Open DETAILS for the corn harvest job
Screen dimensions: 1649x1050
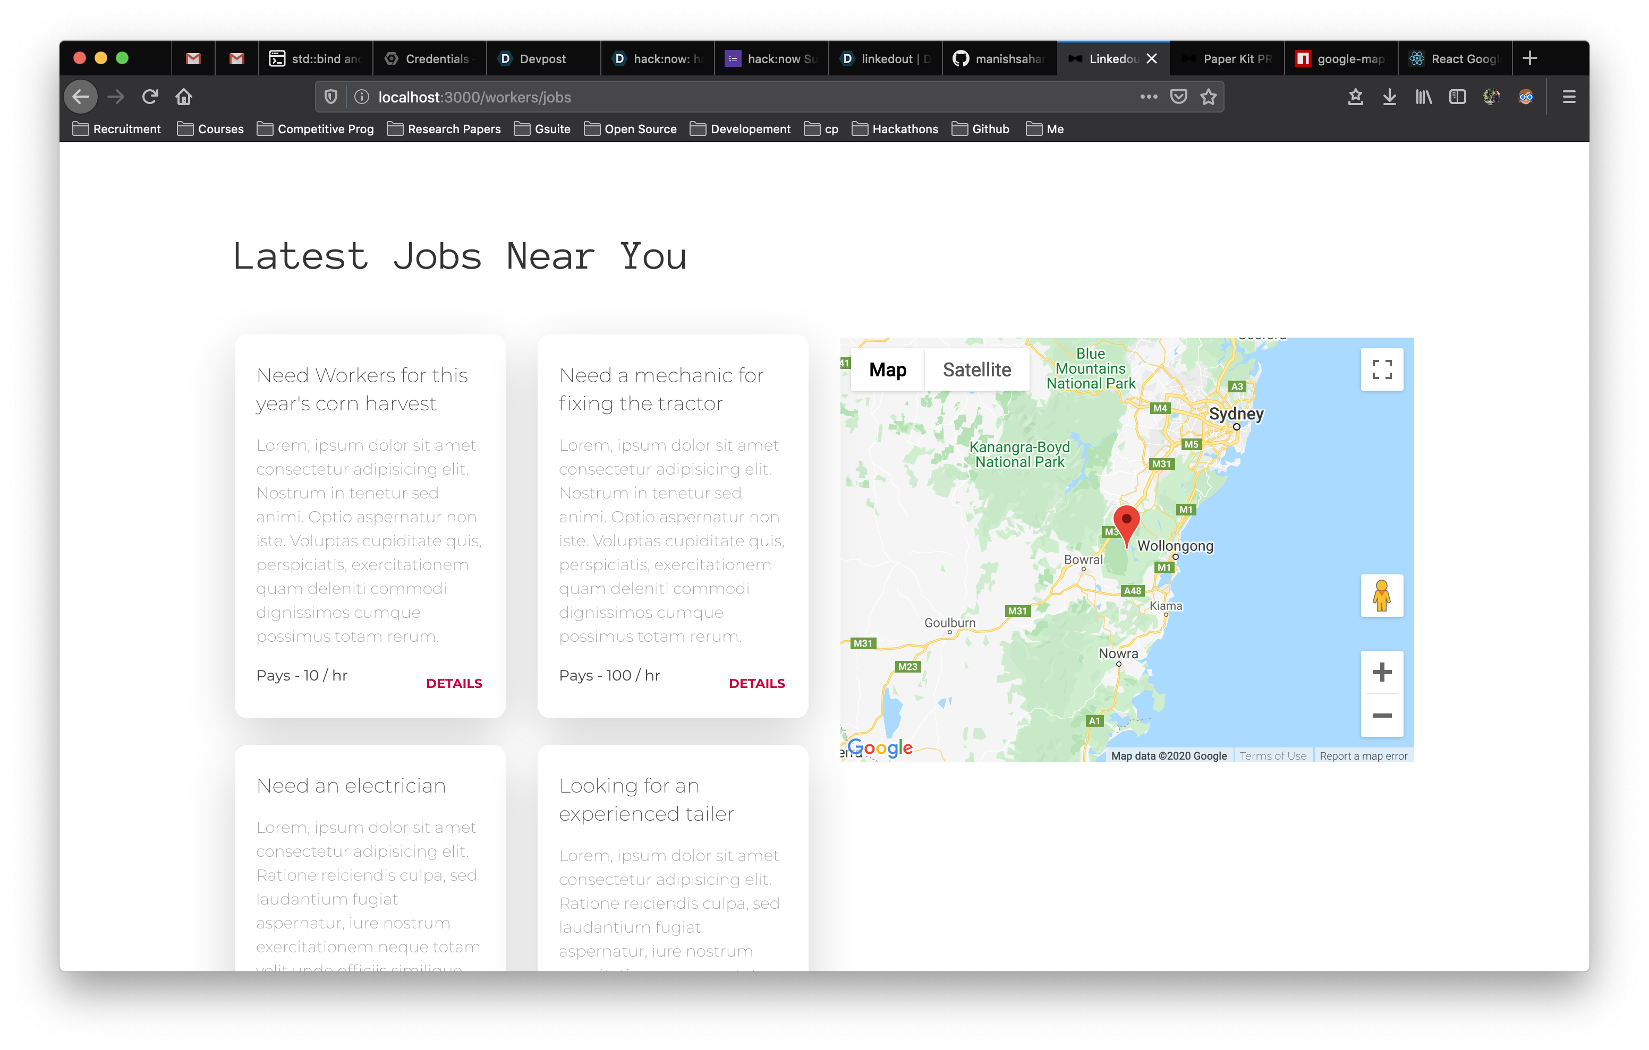454,683
